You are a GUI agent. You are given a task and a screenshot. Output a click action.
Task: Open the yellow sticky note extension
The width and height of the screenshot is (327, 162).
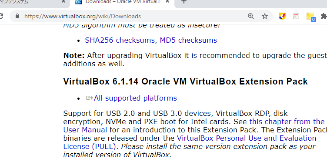[x=311, y=17]
